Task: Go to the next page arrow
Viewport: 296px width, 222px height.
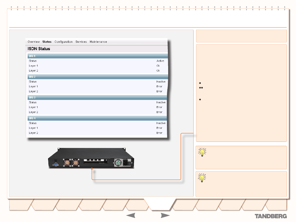Action: coord(165,215)
